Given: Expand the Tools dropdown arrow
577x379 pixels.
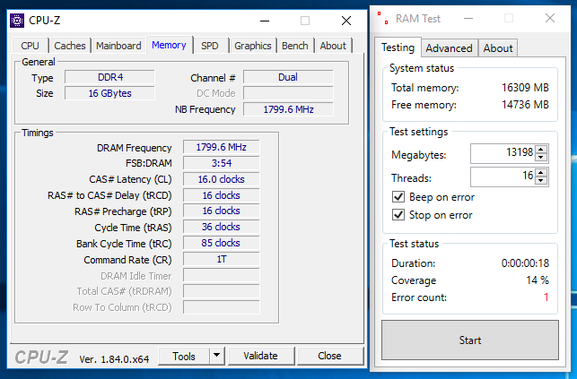Looking at the screenshot, I should pyautogui.click(x=217, y=356).
